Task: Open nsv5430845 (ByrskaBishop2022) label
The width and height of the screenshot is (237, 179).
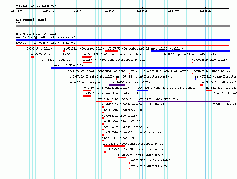Action: point(141,155)
